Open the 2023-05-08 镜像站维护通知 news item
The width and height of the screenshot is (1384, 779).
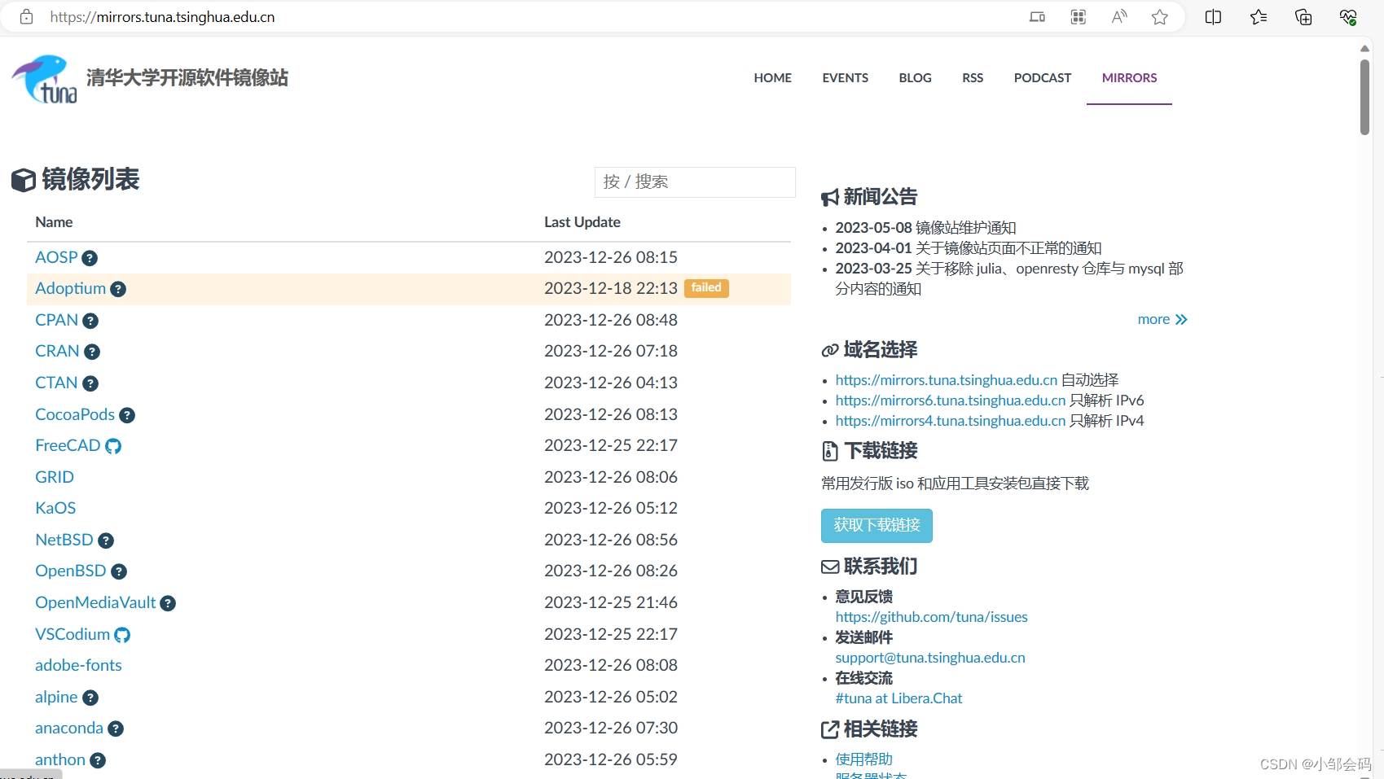(x=925, y=228)
